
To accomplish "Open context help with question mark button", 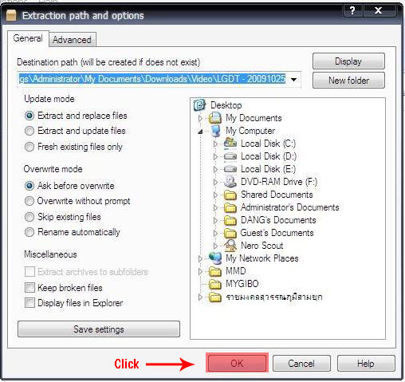I will tap(352, 10).
